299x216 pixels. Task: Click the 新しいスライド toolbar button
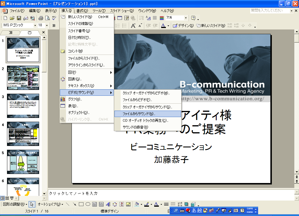pos(211,25)
